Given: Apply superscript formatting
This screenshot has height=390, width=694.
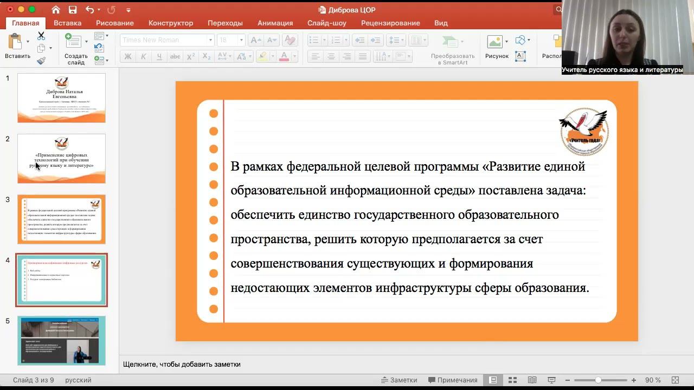Looking at the screenshot, I should click(x=191, y=56).
